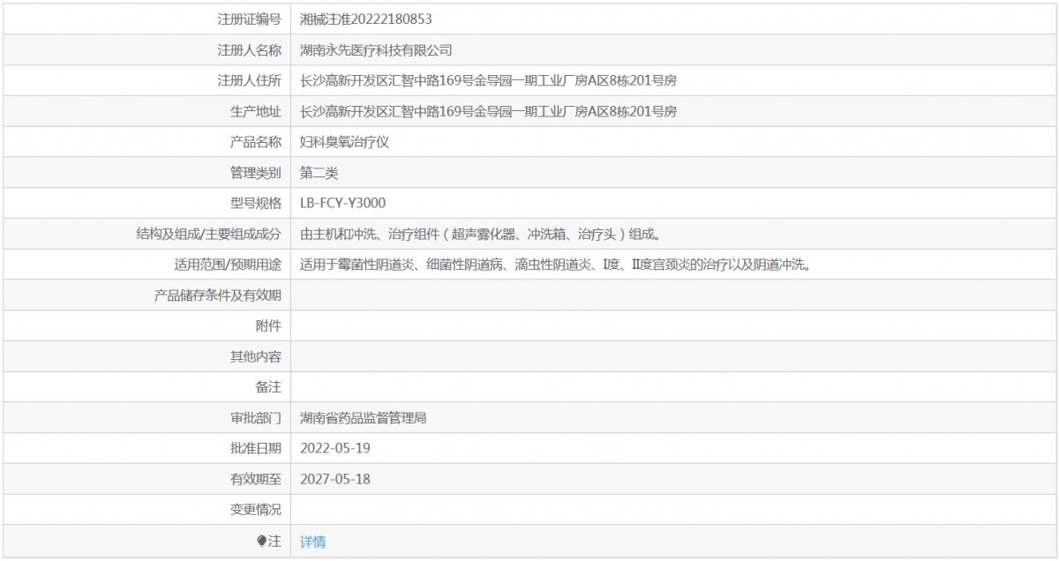Click the 注册证编号 label
The width and height of the screenshot is (1059, 561).
coord(249,19)
